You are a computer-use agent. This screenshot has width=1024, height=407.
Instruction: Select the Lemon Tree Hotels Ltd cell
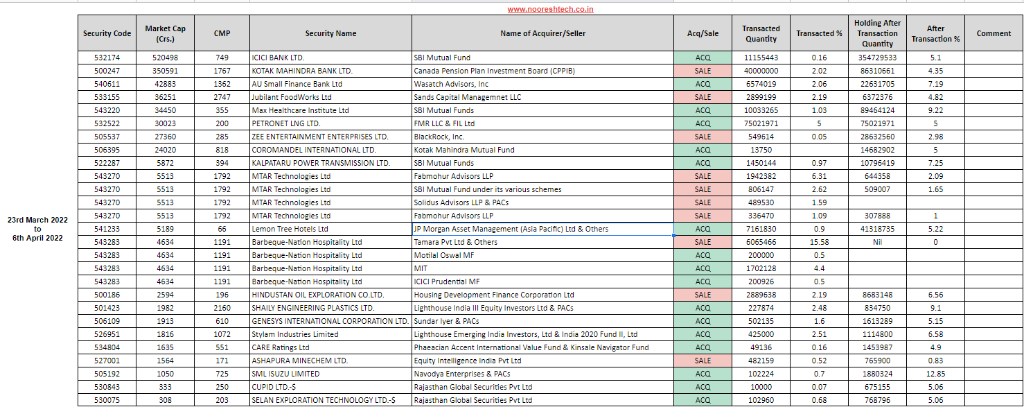(330, 229)
